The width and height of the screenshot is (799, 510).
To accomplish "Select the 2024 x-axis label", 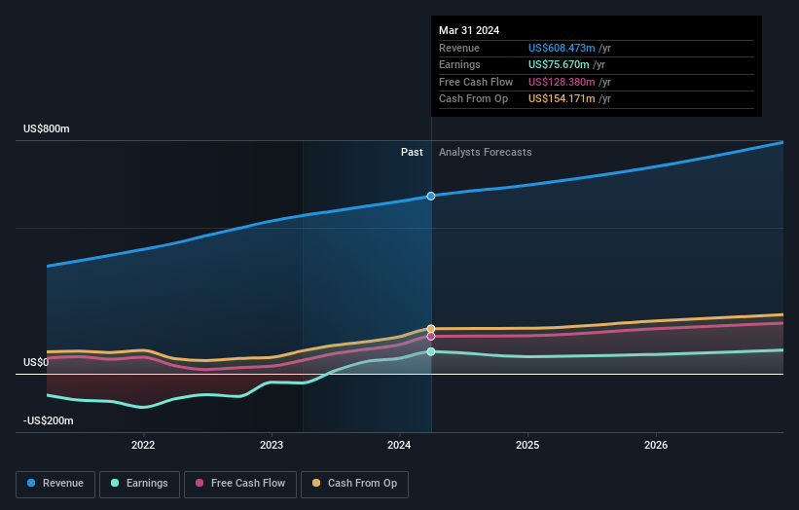I will (399, 445).
